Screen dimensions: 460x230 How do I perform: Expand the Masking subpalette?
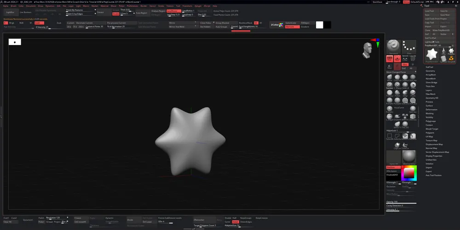429,113
